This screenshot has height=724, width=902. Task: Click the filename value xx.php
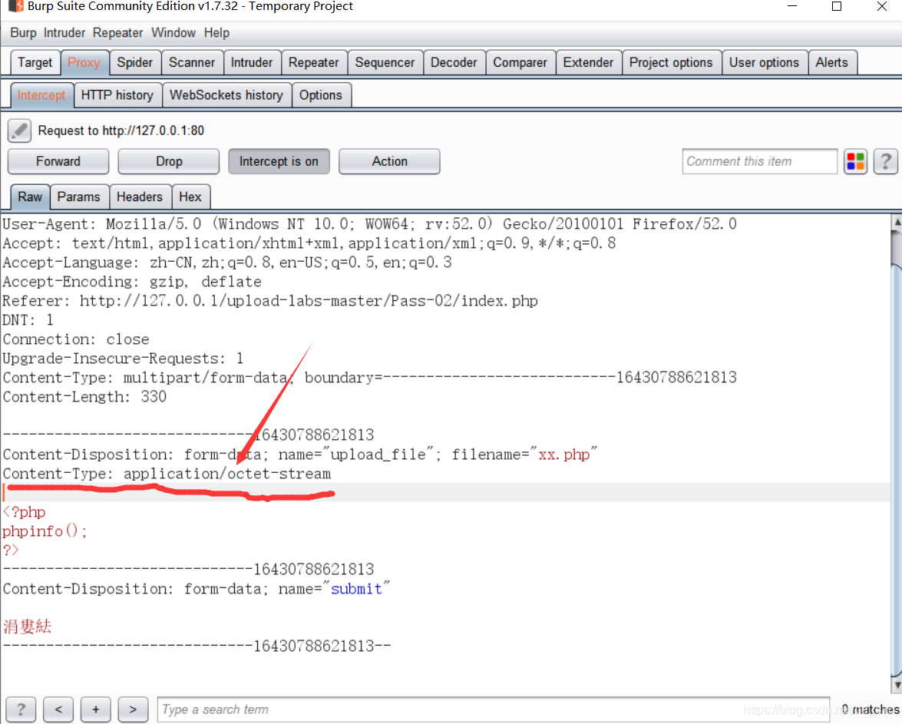[x=563, y=455]
